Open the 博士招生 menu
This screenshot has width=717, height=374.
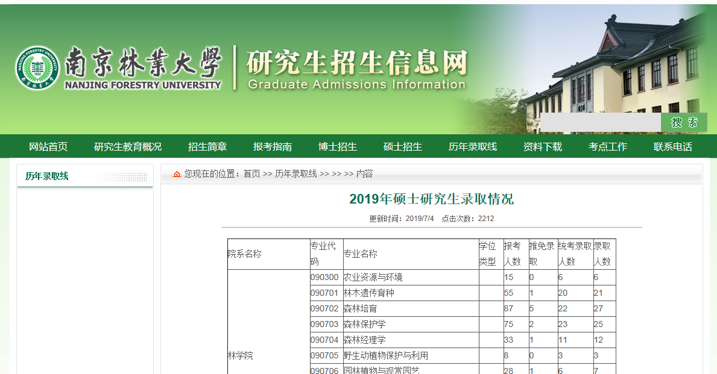pos(338,146)
